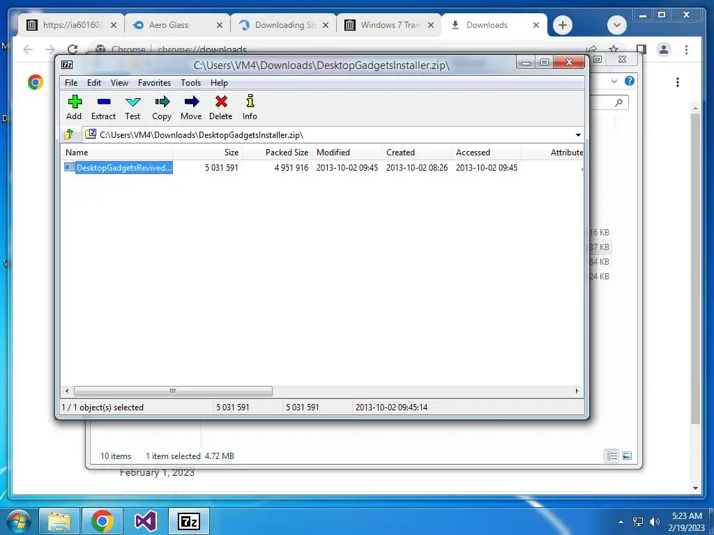Open the View menu
Screen dimensions: 714x535
[x=119, y=83]
